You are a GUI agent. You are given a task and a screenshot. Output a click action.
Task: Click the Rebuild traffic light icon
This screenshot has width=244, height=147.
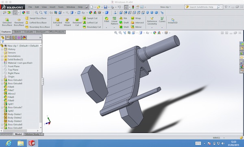[133, 7]
